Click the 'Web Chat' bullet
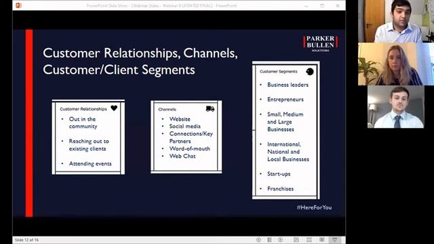Image resolution: width=434 pixels, height=244 pixels. tap(182, 156)
